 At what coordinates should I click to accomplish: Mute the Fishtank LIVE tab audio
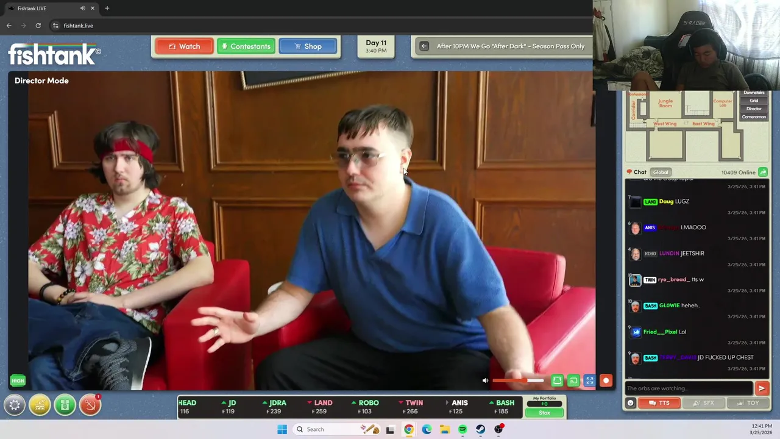click(82, 8)
